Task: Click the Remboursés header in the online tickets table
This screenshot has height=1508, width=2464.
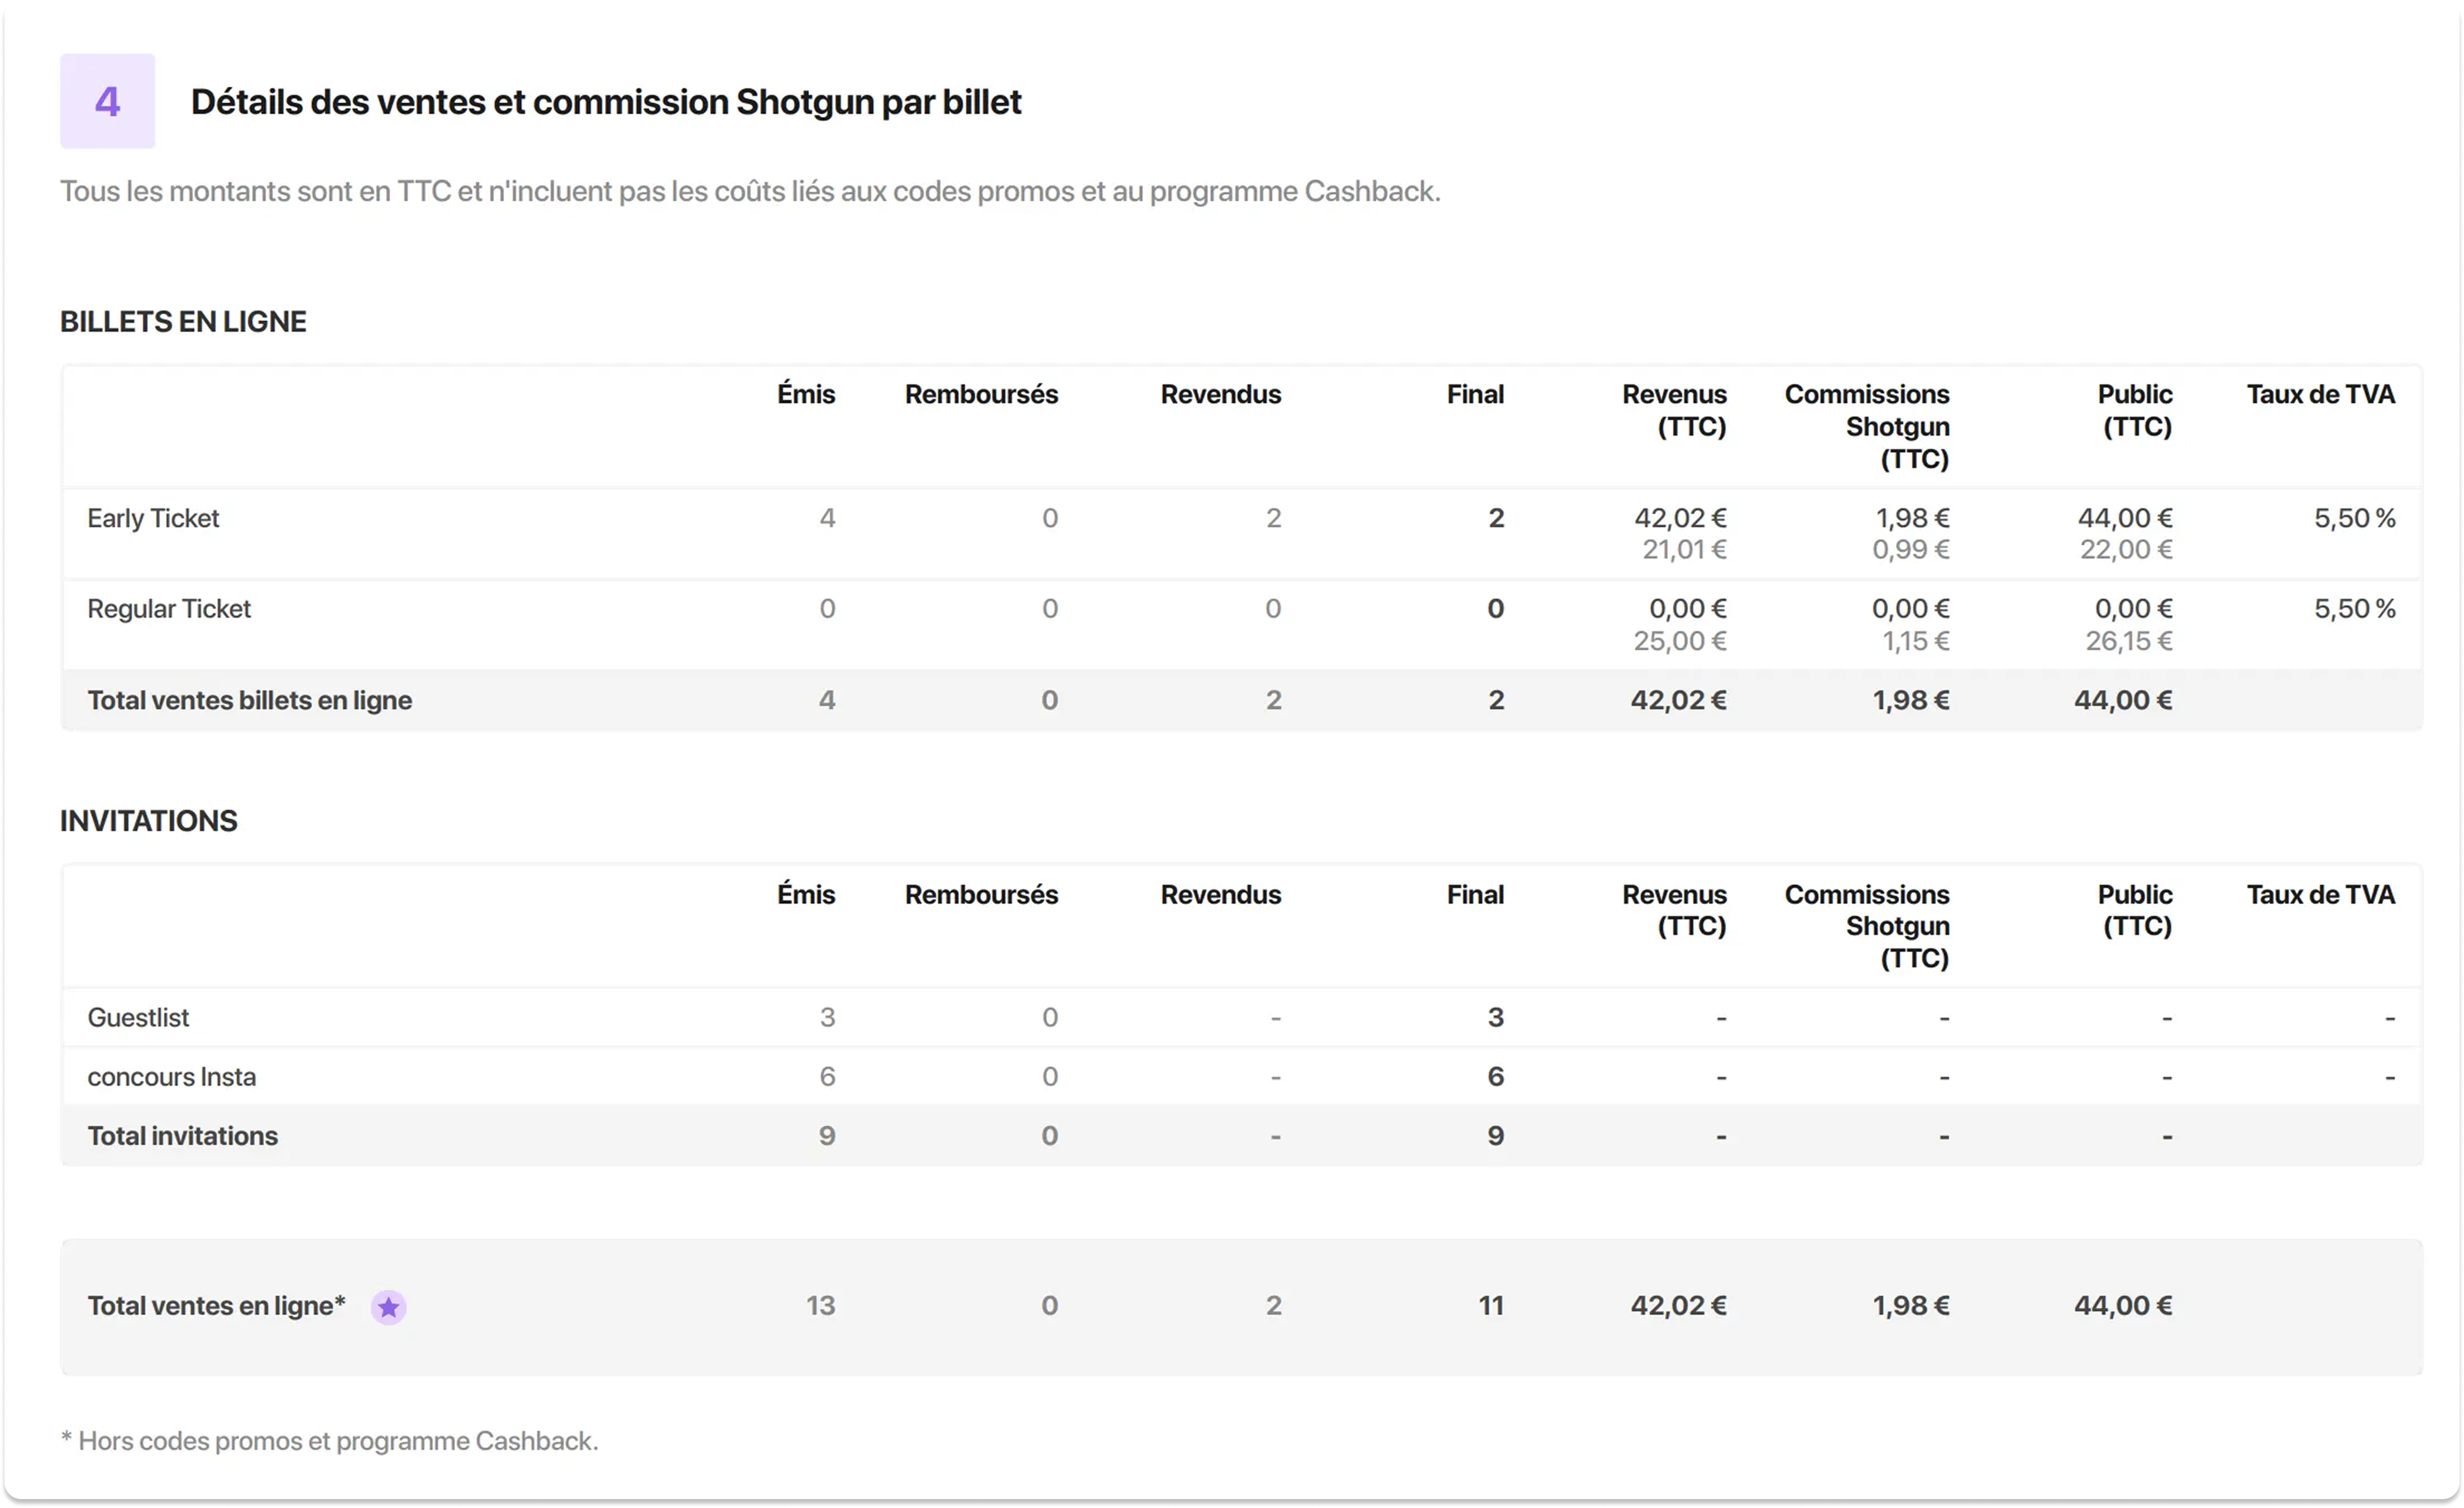Action: point(981,394)
